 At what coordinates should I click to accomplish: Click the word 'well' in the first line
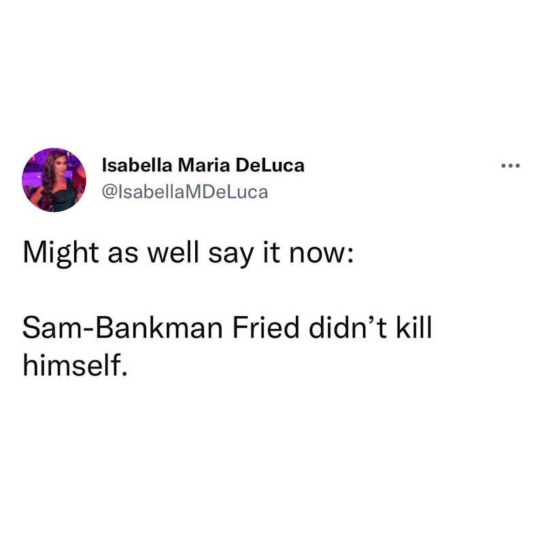click(173, 252)
